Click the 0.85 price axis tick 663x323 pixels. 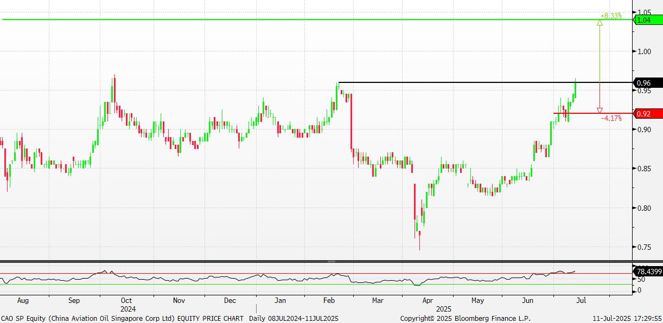pyautogui.click(x=644, y=169)
